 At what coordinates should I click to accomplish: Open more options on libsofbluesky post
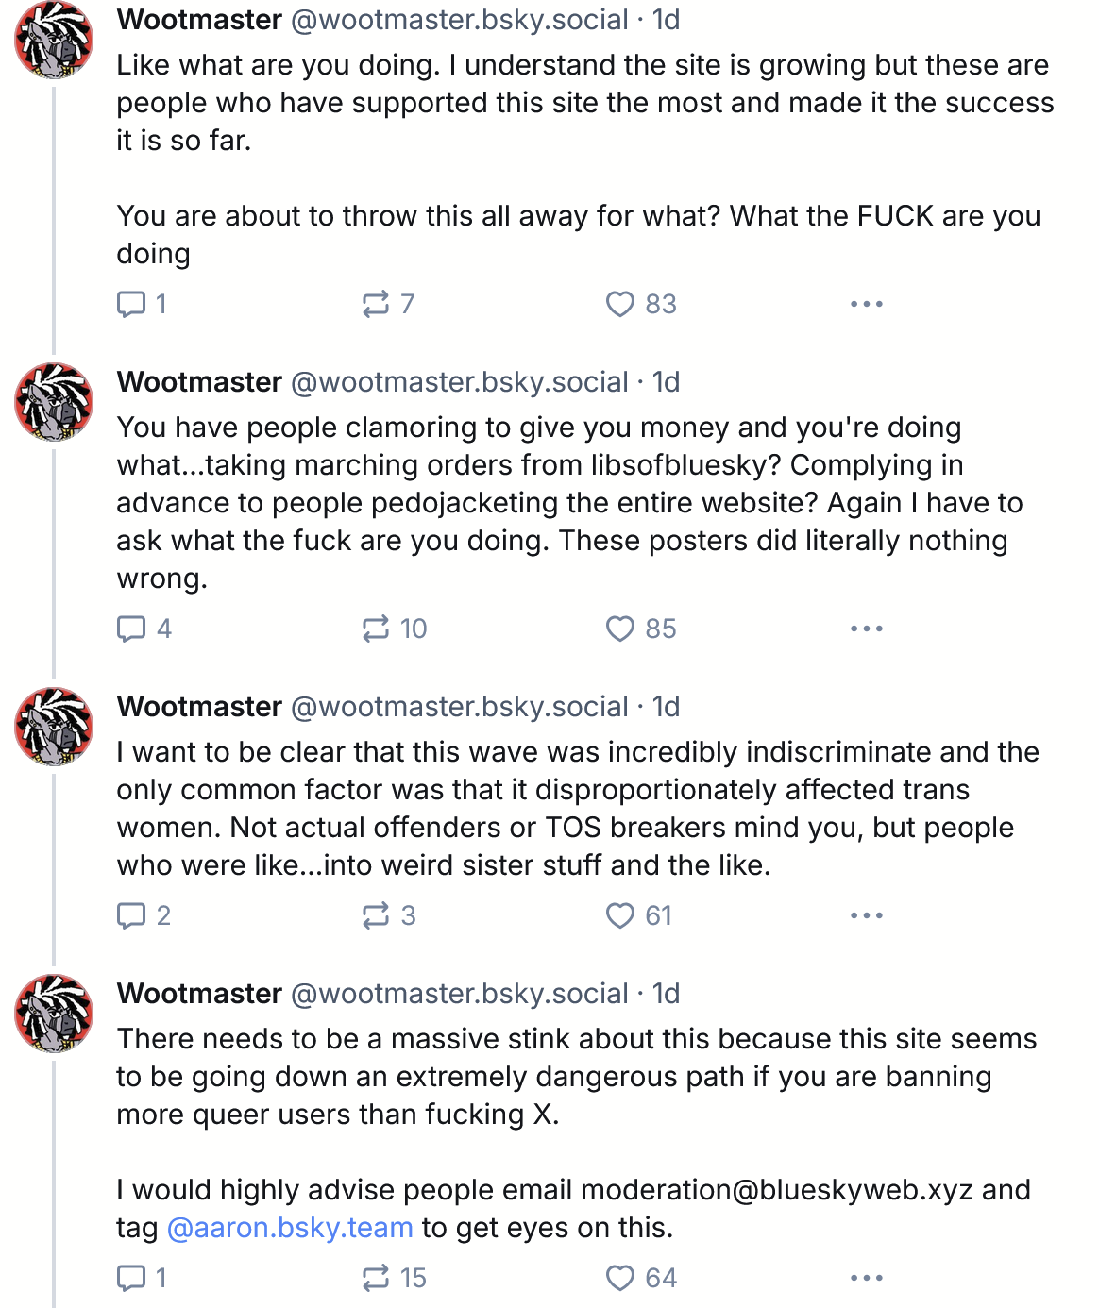[x=866, y=629]
